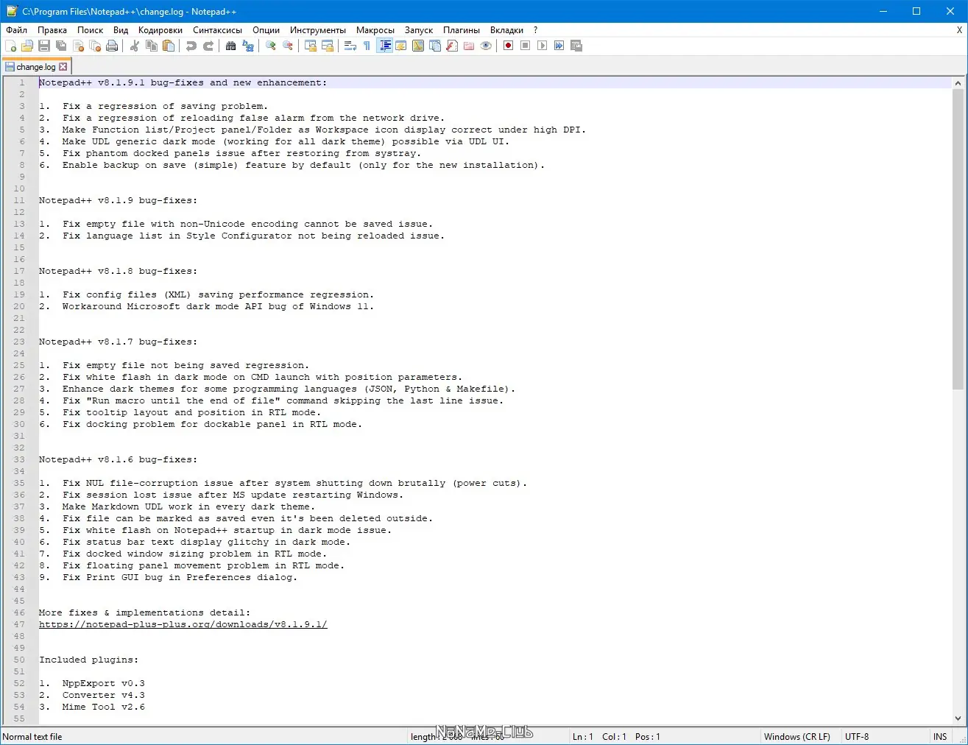Open the Опции menu

(x=266, y=30)
